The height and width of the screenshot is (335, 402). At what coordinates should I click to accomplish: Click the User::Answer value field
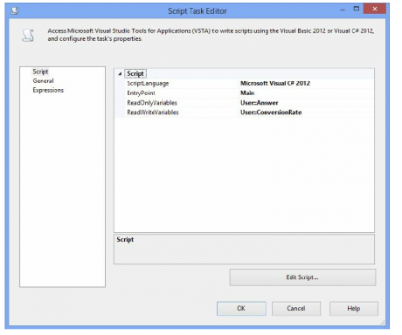pos(306,103)
